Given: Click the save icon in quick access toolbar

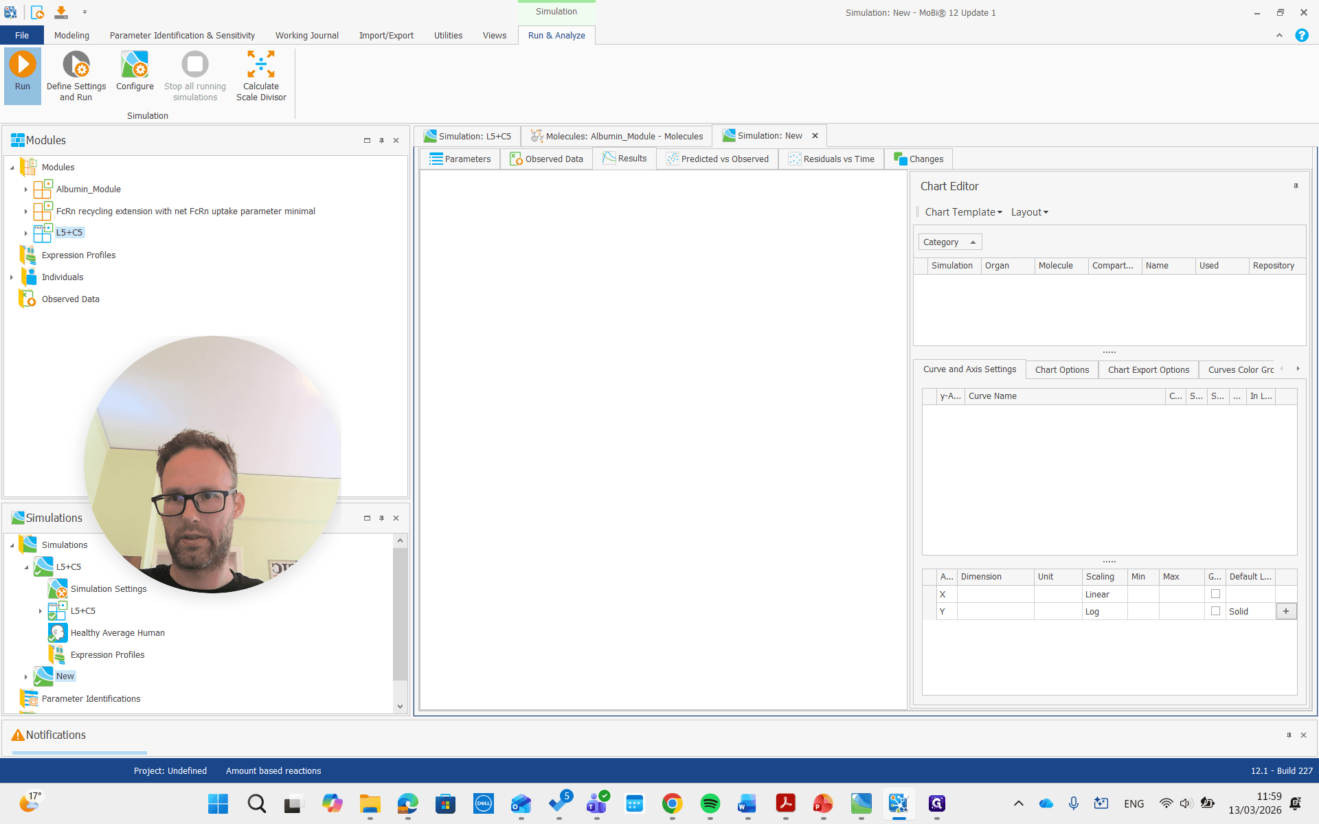Looking at the screenshot, I should 61,12.
